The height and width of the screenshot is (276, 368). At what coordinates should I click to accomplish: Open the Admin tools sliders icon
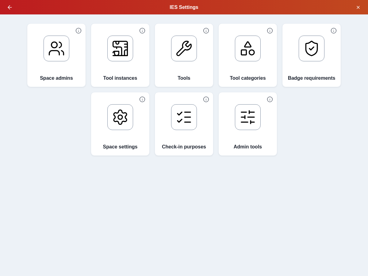pos(248,117)
